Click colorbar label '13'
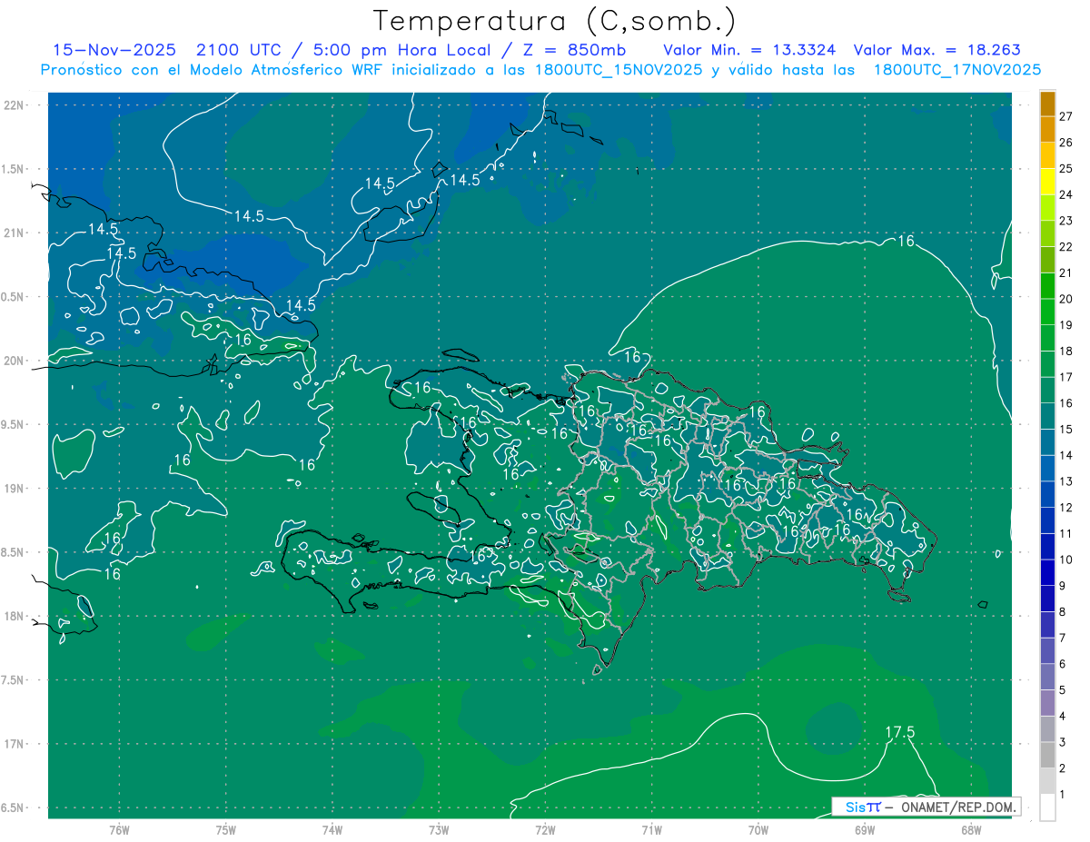Screen dimensions: 1090x842 point(1065,481)
